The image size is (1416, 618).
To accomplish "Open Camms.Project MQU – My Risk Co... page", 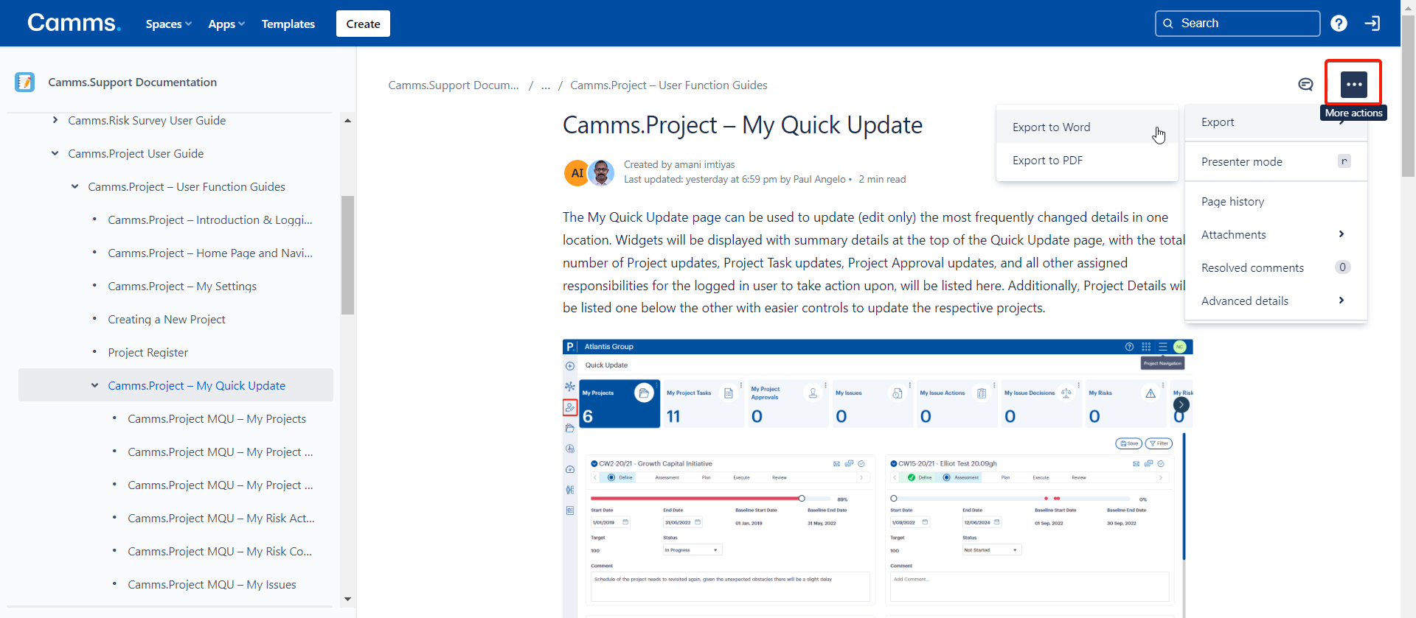I will (220, 551).
